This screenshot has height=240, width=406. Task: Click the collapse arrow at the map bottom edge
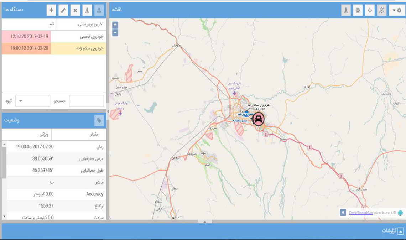point(204,221)
